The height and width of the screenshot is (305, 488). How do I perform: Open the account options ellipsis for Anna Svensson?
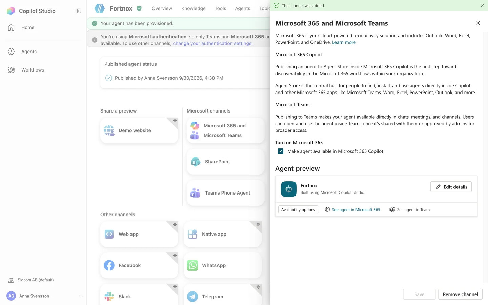(x=81, y=296)
